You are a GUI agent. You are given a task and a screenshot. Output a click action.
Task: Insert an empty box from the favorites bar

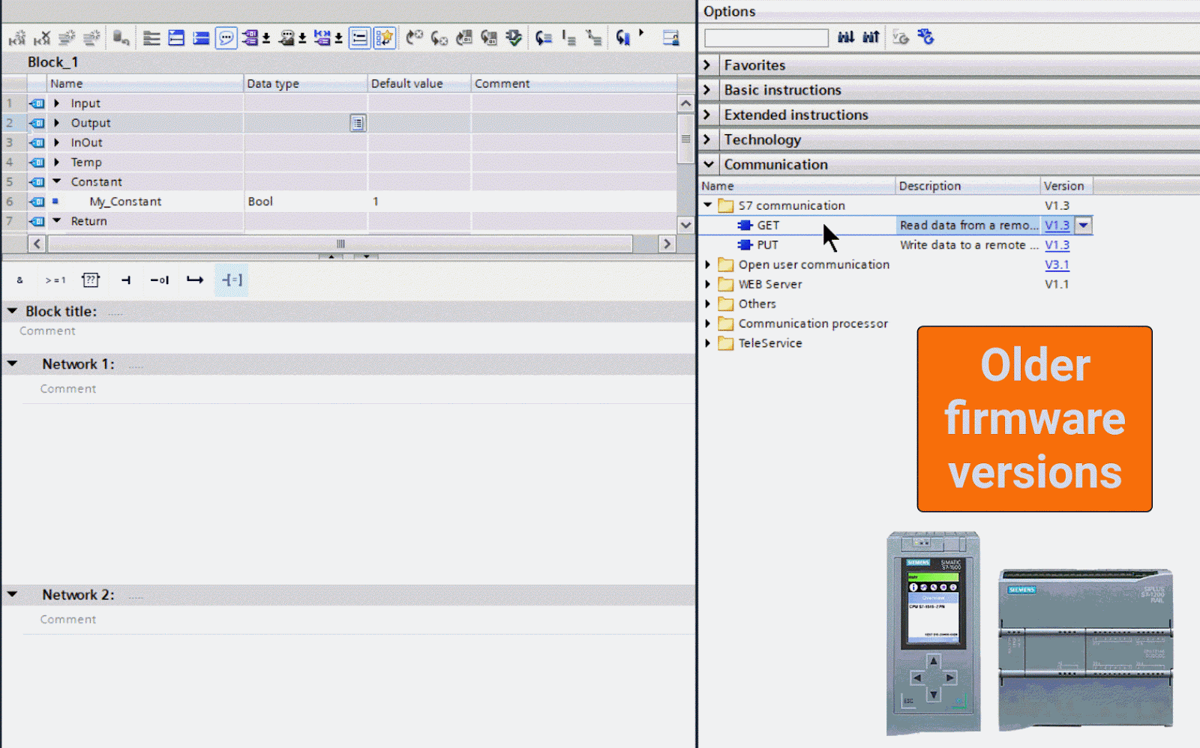90,280
